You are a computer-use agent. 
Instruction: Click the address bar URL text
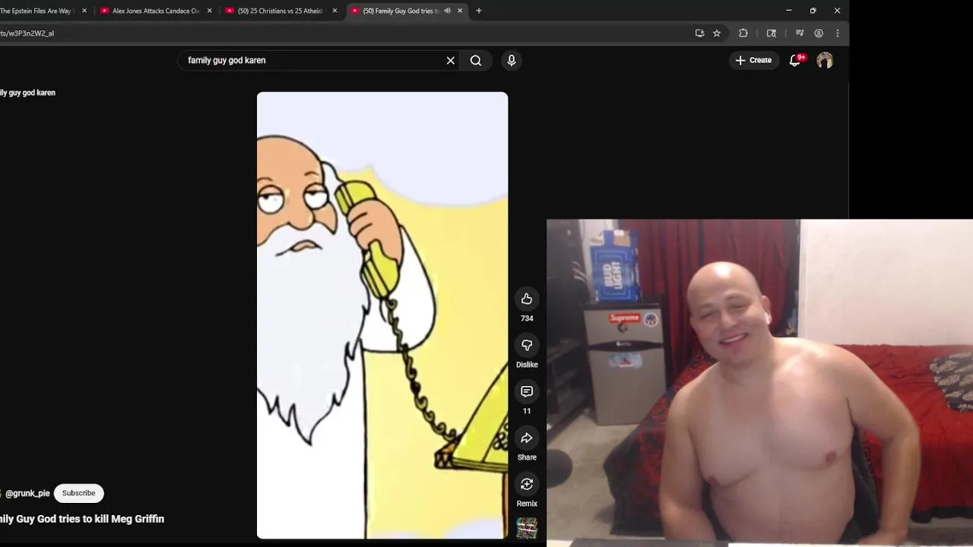click(27, 33)
